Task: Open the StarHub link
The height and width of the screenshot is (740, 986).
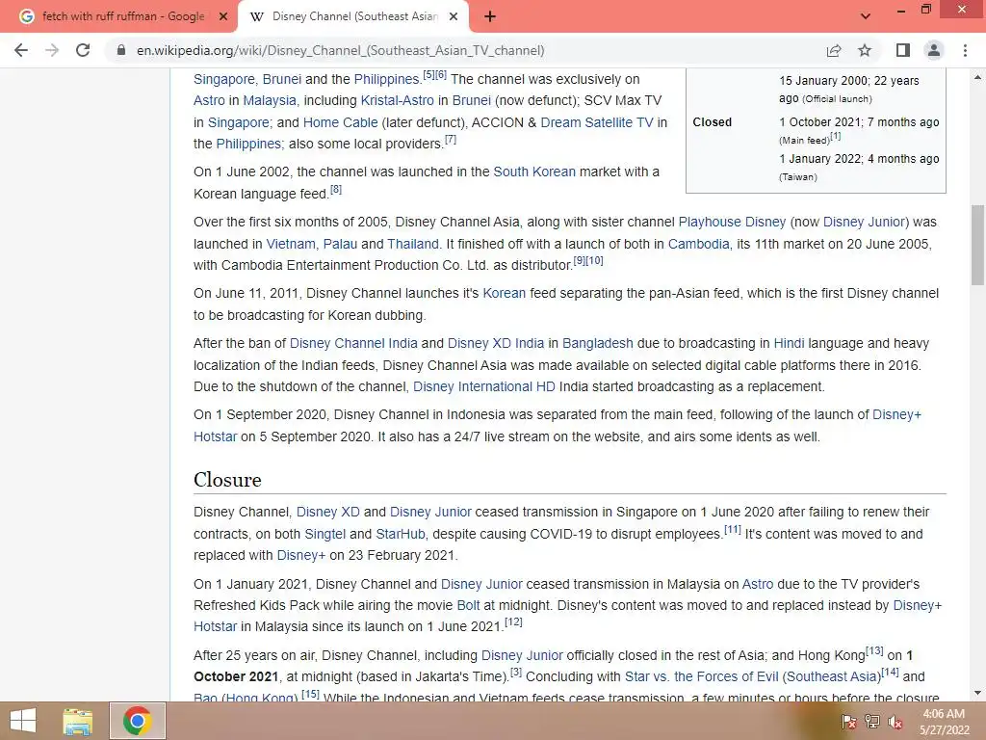Action: click(x=401, y=534)
